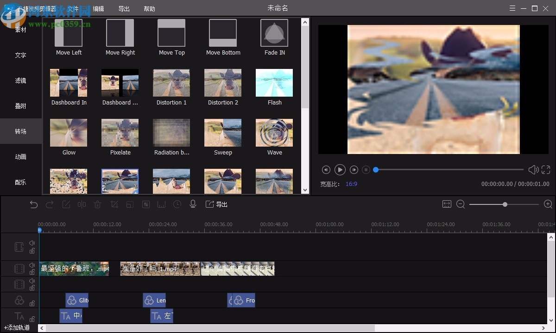The height and width of the screenshot is (333, 556).
Task: Click the fit-timeline-to-window icon
Action: tap(447, 204)
